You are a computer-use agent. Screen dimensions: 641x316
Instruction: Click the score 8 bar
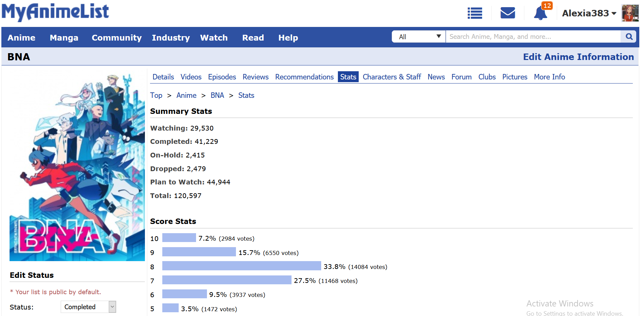click(x=242, y=266)
